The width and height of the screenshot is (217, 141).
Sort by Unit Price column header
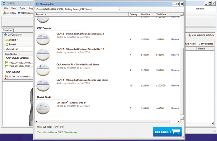click(147, 14)
